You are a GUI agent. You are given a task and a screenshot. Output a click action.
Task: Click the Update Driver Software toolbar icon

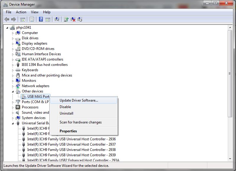pyautogui.click(x=66, y=19)
